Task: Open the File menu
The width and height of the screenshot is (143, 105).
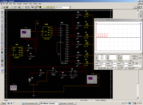Action: 4,4
